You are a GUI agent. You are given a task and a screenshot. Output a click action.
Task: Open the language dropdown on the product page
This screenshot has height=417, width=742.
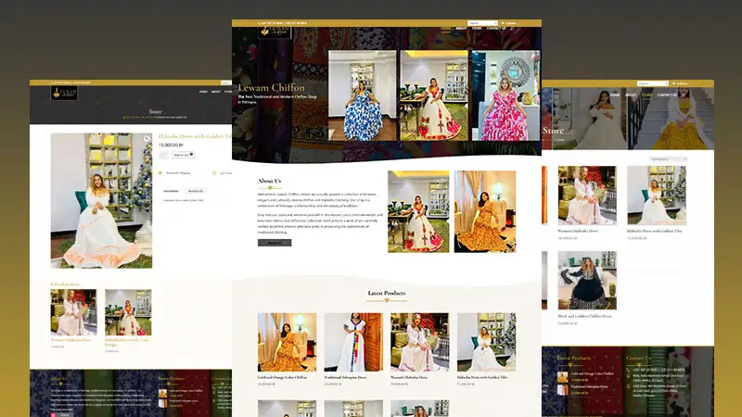click(226, 82)
